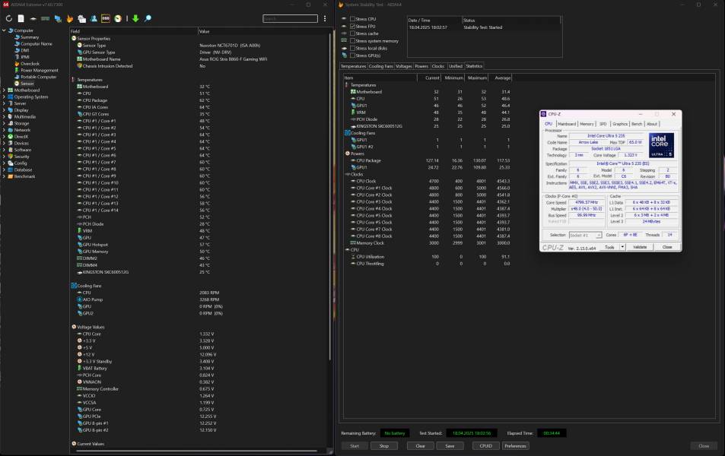This screenshot has width=725, height=456.
Task: Click the CPU-Z Tools button
Action: pyautogui.click(x=609, y=247)
